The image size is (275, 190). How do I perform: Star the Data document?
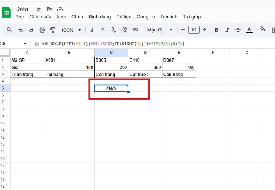pos(39,9)
